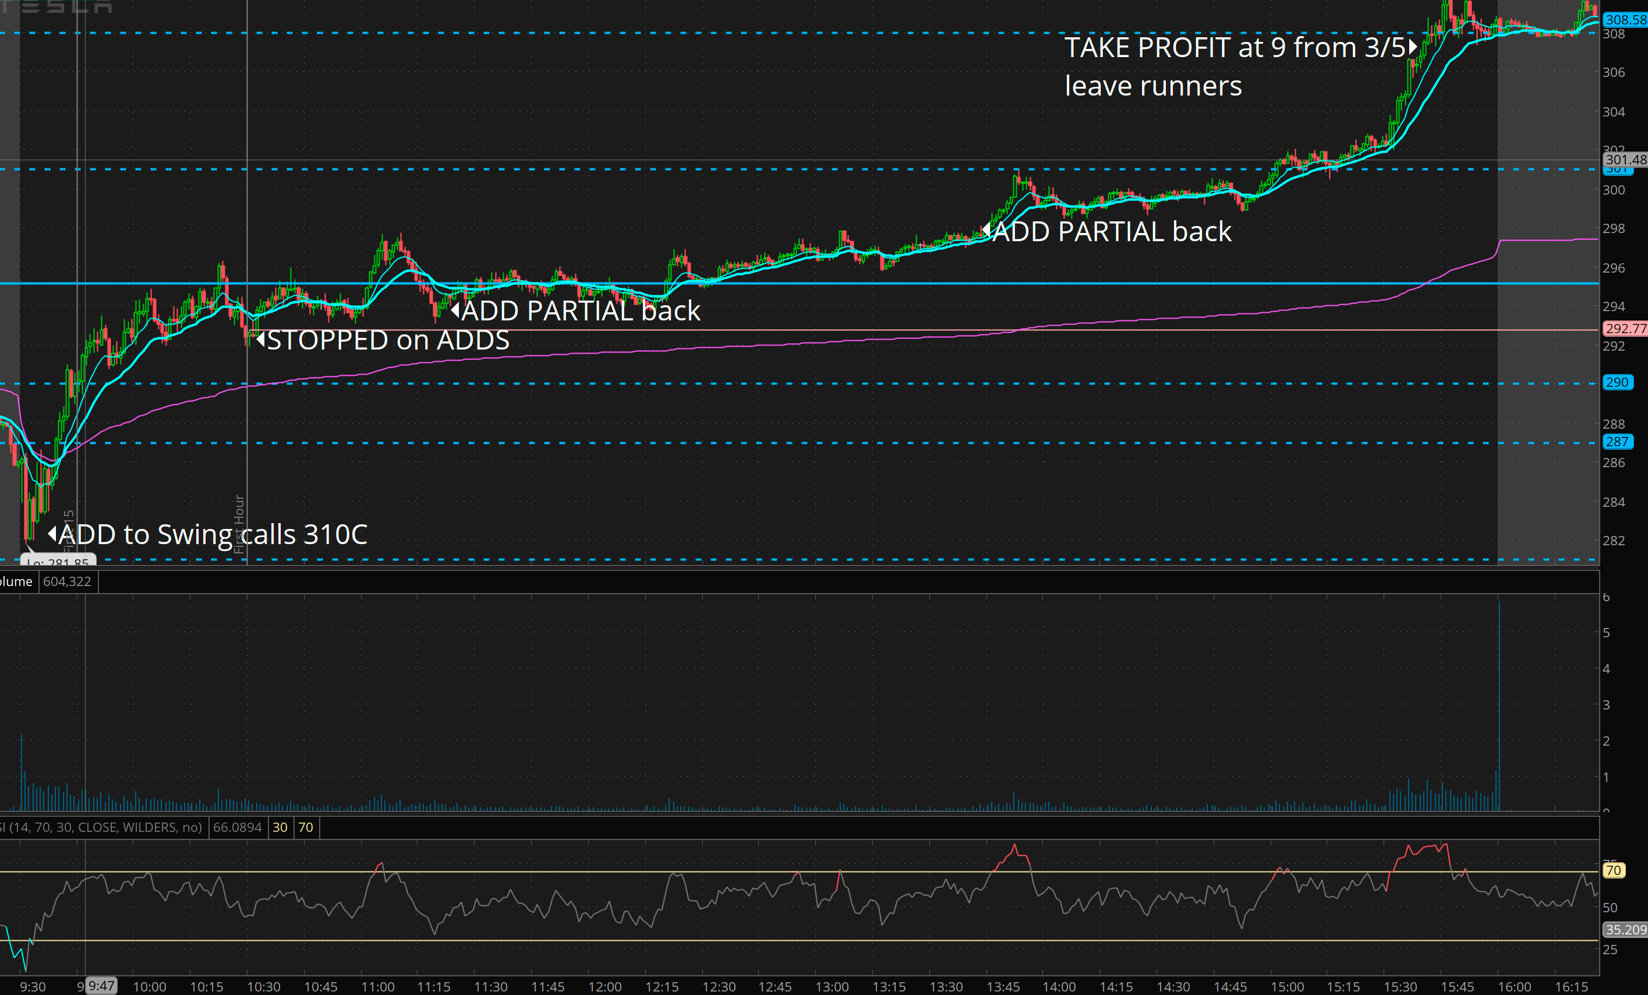
Task: Click the pink 292.77 price tag
Action: tap(1625, 329)
